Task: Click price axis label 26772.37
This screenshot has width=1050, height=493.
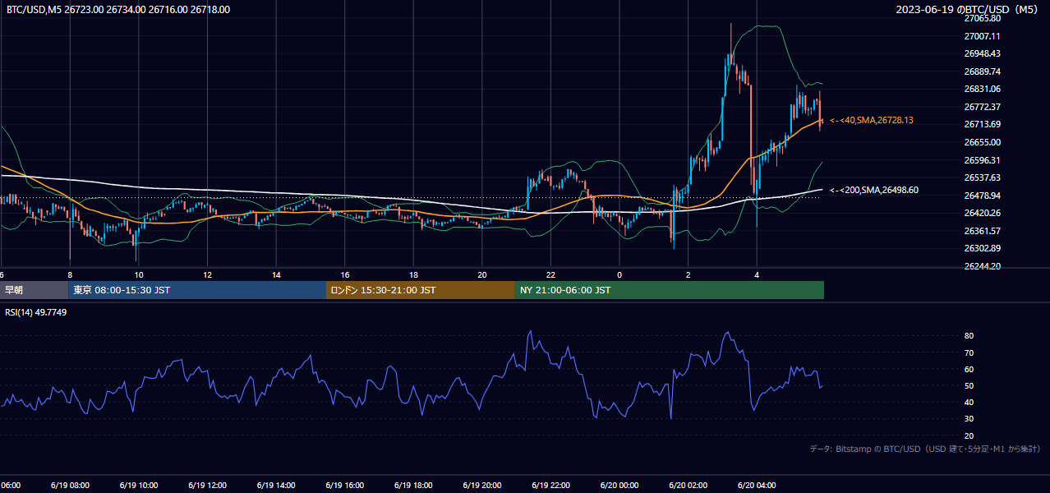Action: 982,107
